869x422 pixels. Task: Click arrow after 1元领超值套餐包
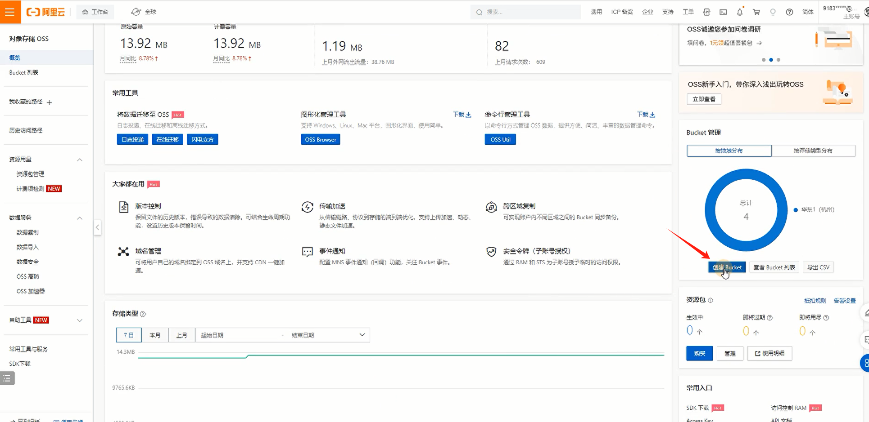(759, 43)
